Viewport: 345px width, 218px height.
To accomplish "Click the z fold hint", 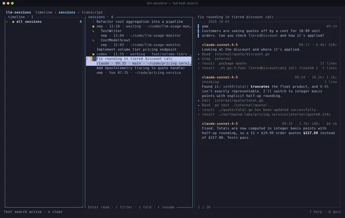I will click(x=145, y=207).
